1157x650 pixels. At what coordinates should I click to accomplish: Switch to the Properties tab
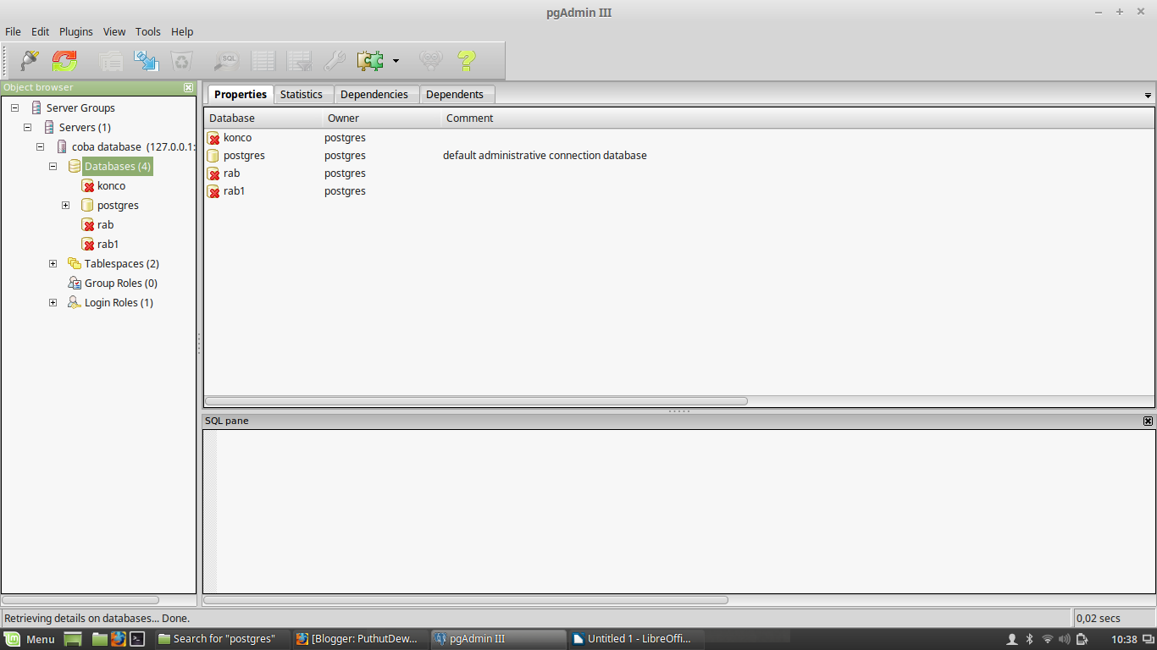(241, 94)
